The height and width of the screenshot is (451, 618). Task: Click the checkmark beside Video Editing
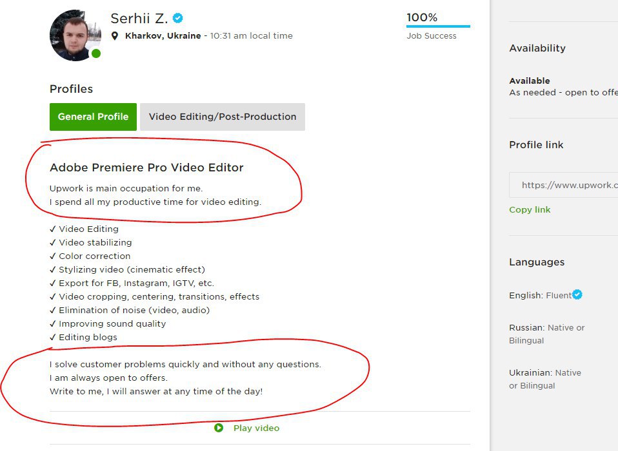click(x=53, y=229)
